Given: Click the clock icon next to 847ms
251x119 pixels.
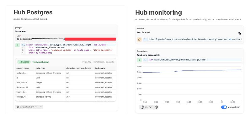Looking at the screenshot, I should 83,62.
